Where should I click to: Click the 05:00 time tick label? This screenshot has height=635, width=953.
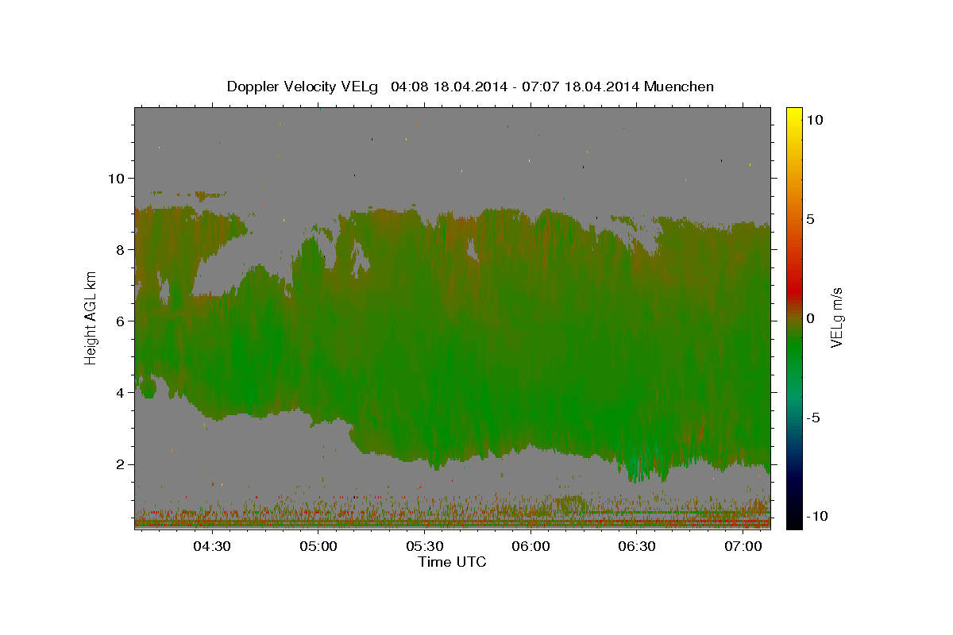pyautogui.click(x=318, y=547)
